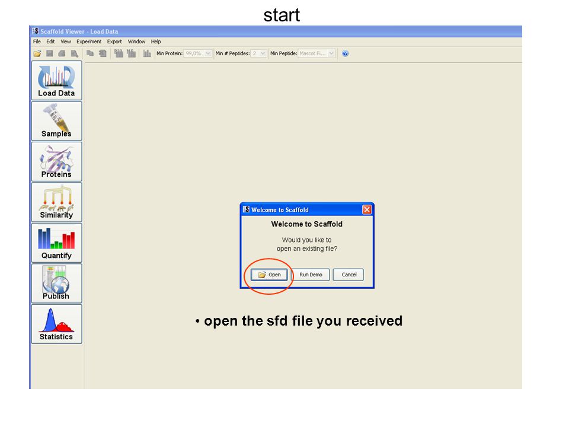Open the File menu

37,42
